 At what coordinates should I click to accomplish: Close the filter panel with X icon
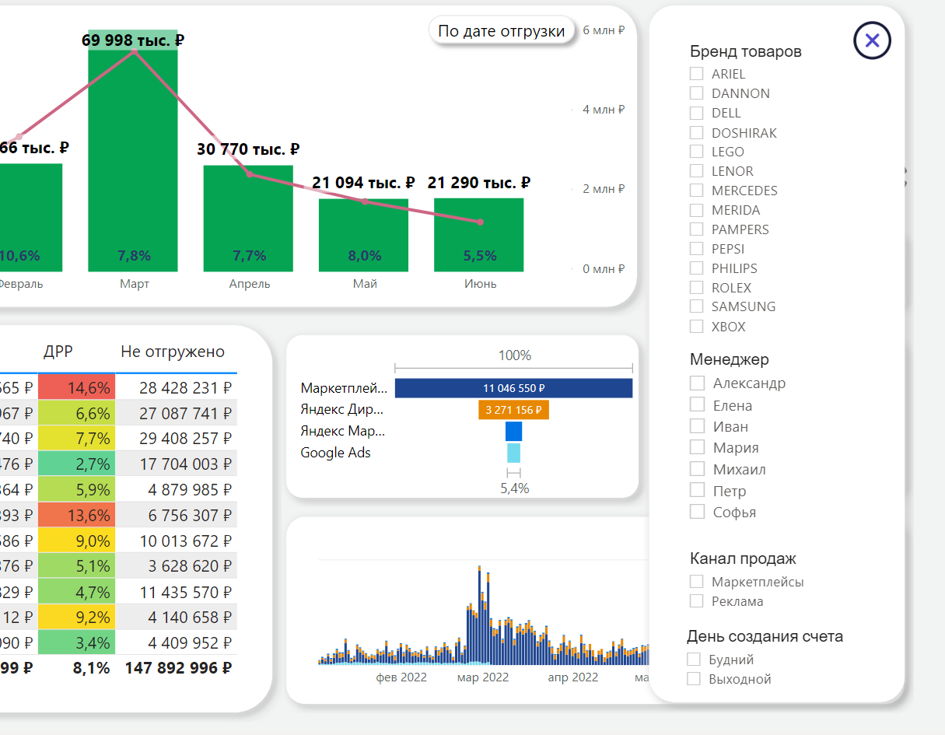click(x=872, y=40)
